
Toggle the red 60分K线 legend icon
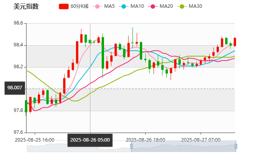coord(64,6)
